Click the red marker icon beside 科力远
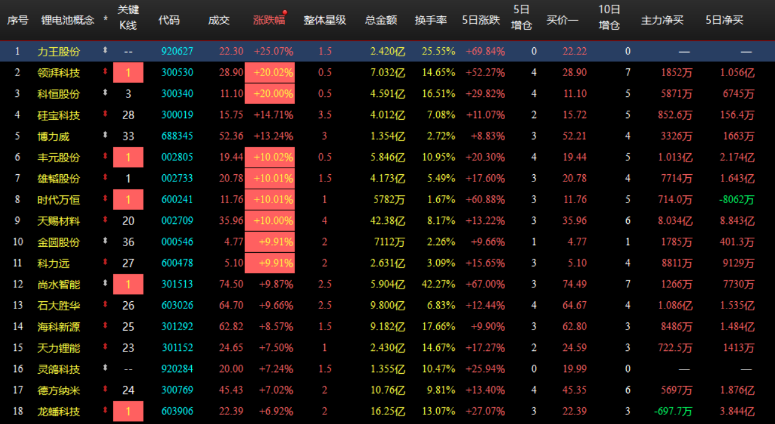The image size is (775, 424). pyautogui.click(x=106, y=263)
